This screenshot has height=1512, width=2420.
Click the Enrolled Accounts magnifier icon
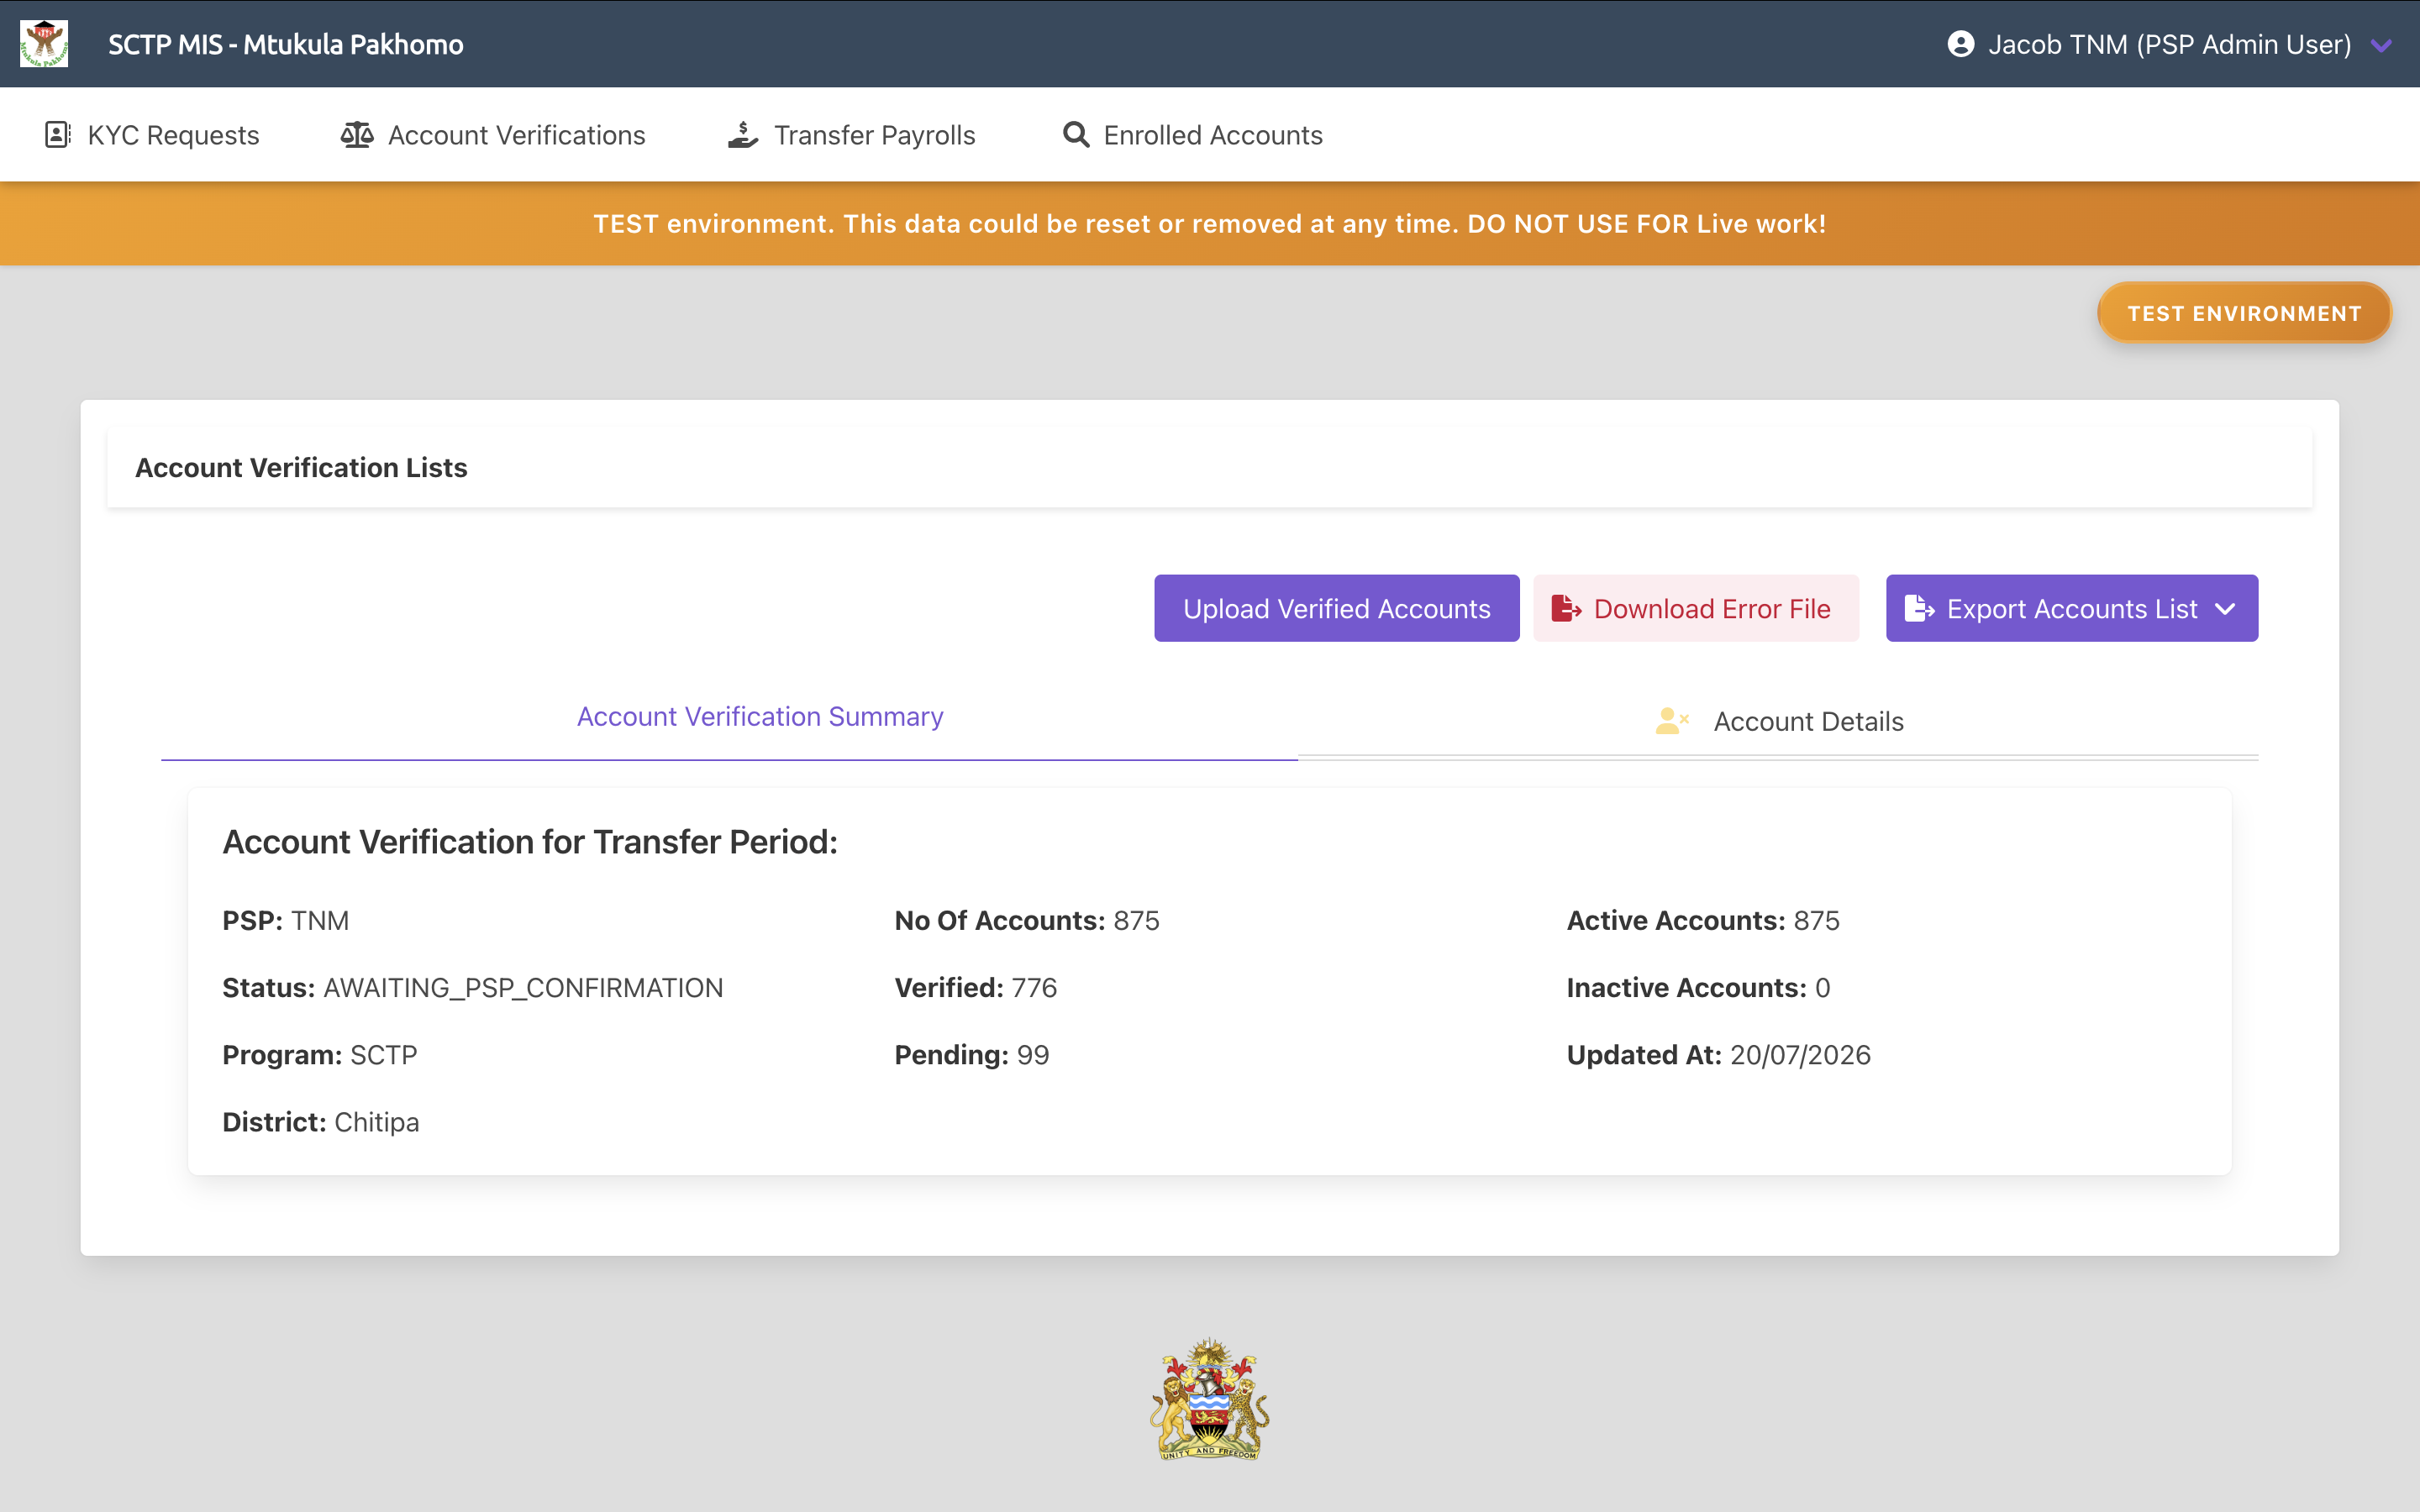[1076, 135]
